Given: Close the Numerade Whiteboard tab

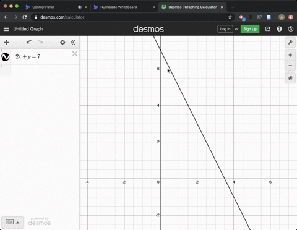Looking at the screenshot, I should (x=154, y=7).
